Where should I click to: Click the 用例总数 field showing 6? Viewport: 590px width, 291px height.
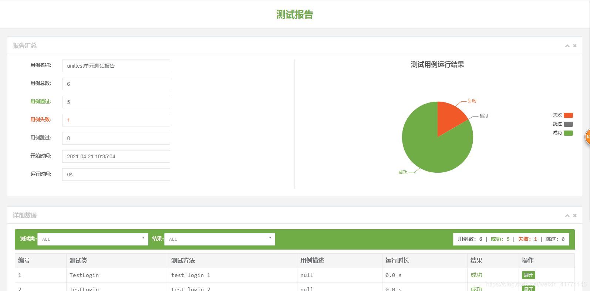coord(116,84)
